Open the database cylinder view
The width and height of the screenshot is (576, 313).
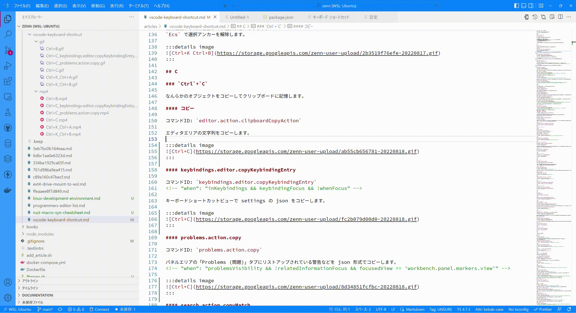tap(8, 143)
